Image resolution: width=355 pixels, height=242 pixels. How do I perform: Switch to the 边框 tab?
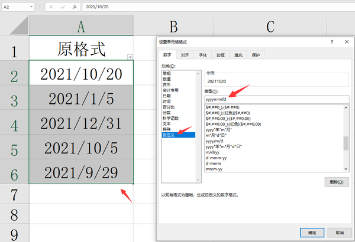point(221,55)
